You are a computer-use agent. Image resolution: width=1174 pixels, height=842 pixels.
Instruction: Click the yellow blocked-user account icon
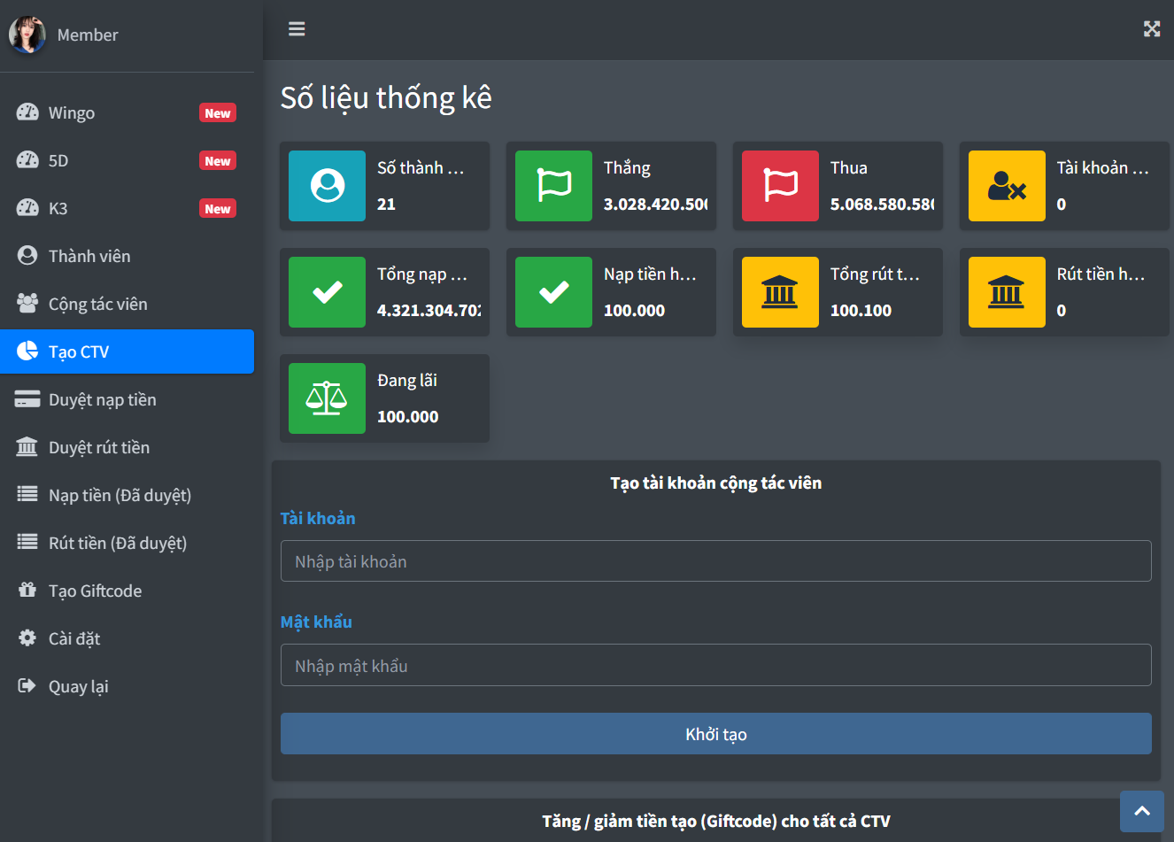(1007, 186)
